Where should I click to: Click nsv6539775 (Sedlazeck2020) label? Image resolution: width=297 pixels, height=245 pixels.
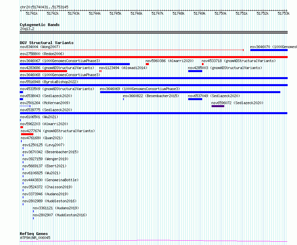coord(46,110)
